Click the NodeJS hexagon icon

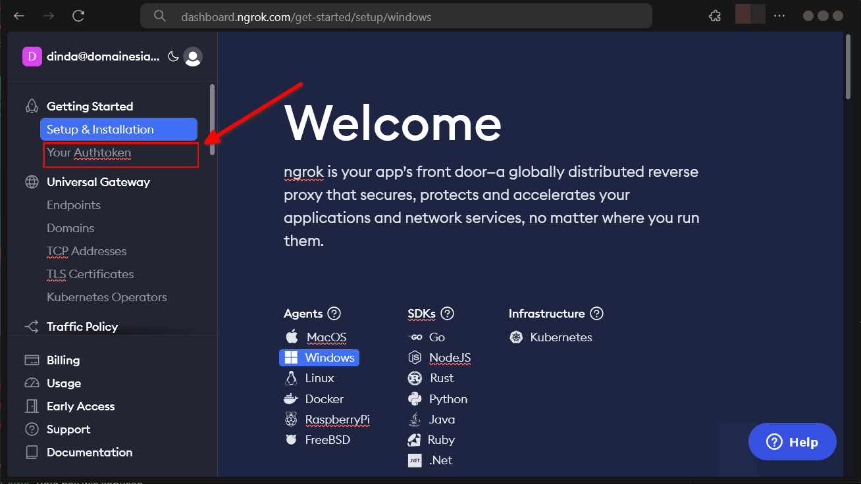415,358
